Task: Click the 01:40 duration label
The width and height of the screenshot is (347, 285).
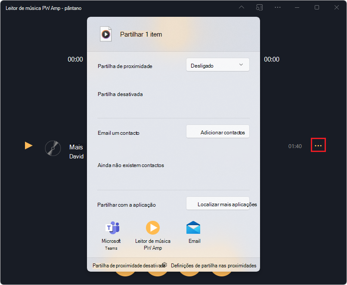Action: [295, 146]
